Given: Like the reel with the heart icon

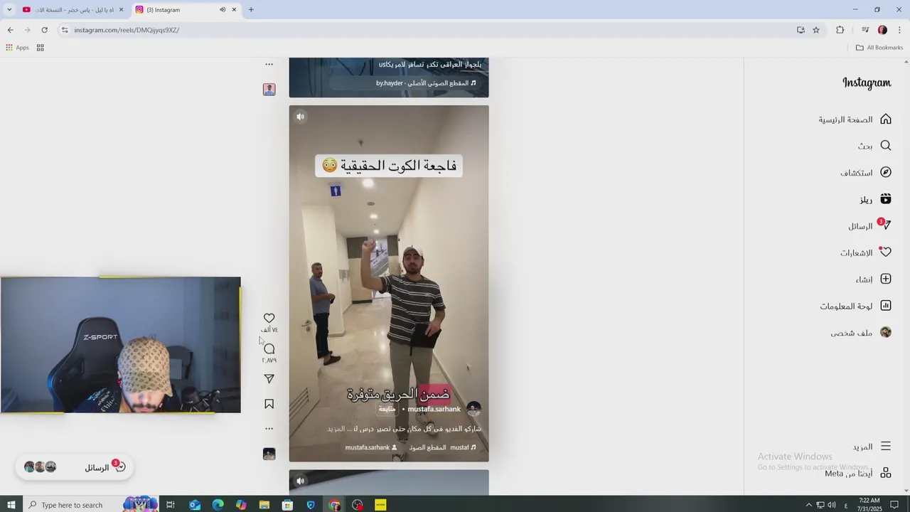Looking at the screenshot, I should 269,318.
